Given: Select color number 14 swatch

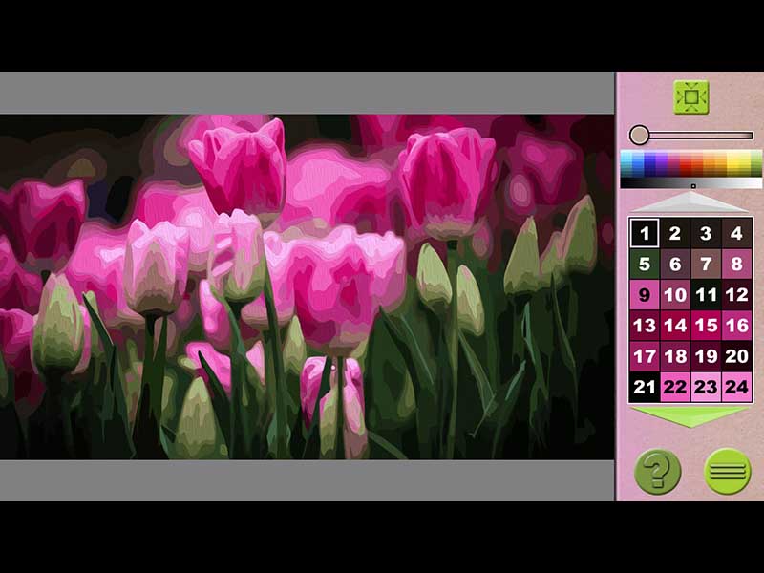Looking at the screenshot, I should click(x=675, y=325).
